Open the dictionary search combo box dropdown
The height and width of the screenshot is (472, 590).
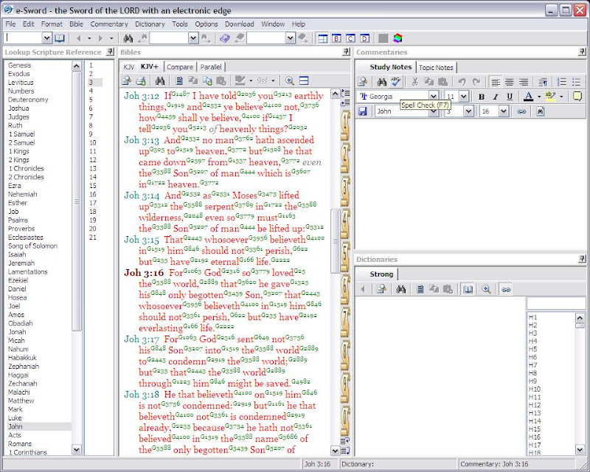tap(290, 38)
